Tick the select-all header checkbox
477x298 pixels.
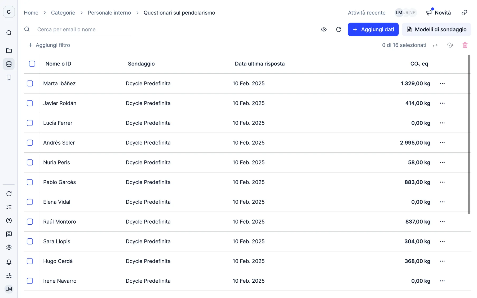pyautogui.click(x=32, y=64)
